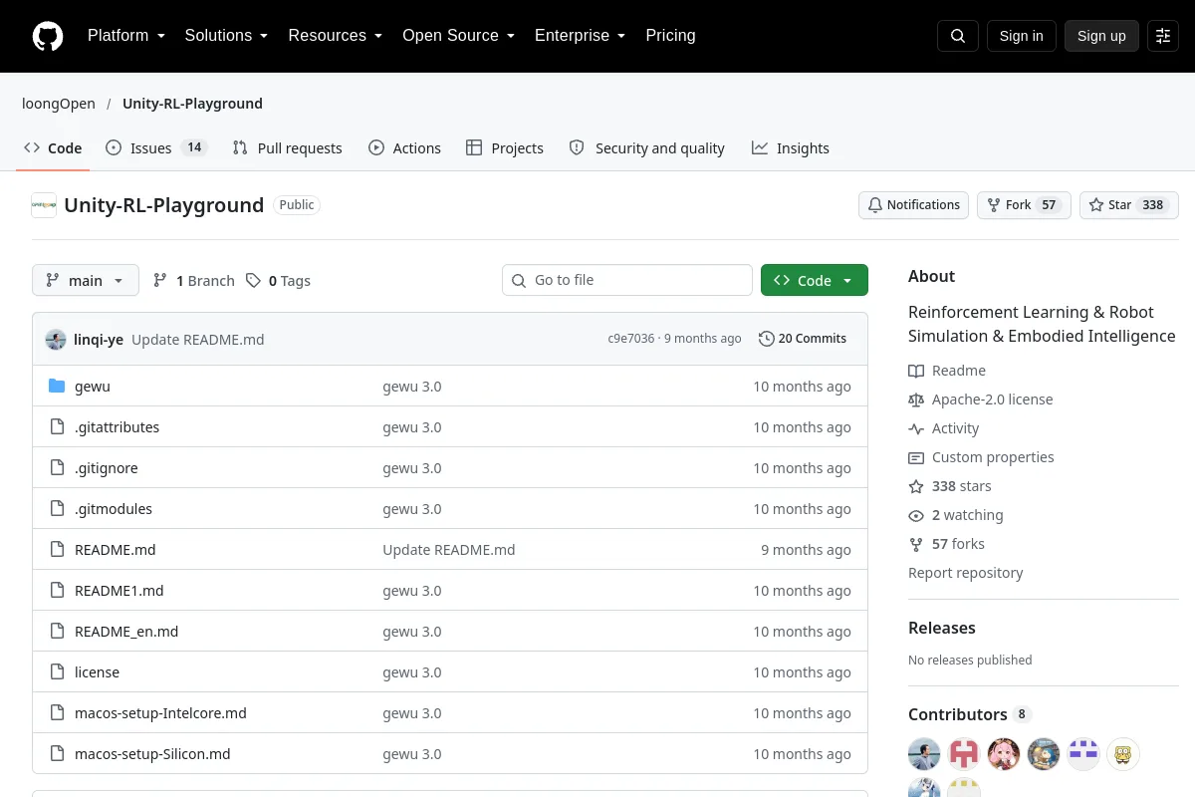This screenshot has width=1195, height=797.
Task: Open the Custom properties link
Action: pyautogui.click(x=993, y=457)
